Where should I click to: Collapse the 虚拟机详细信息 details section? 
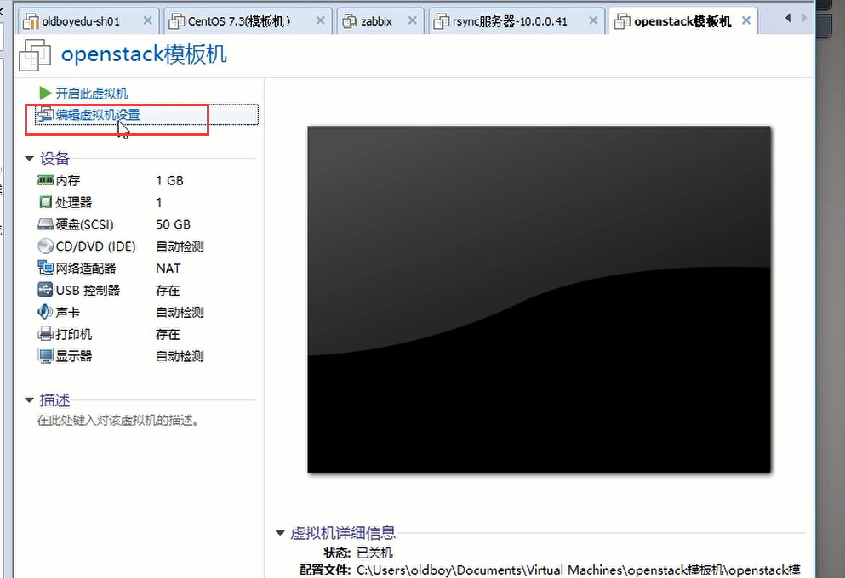280,533
